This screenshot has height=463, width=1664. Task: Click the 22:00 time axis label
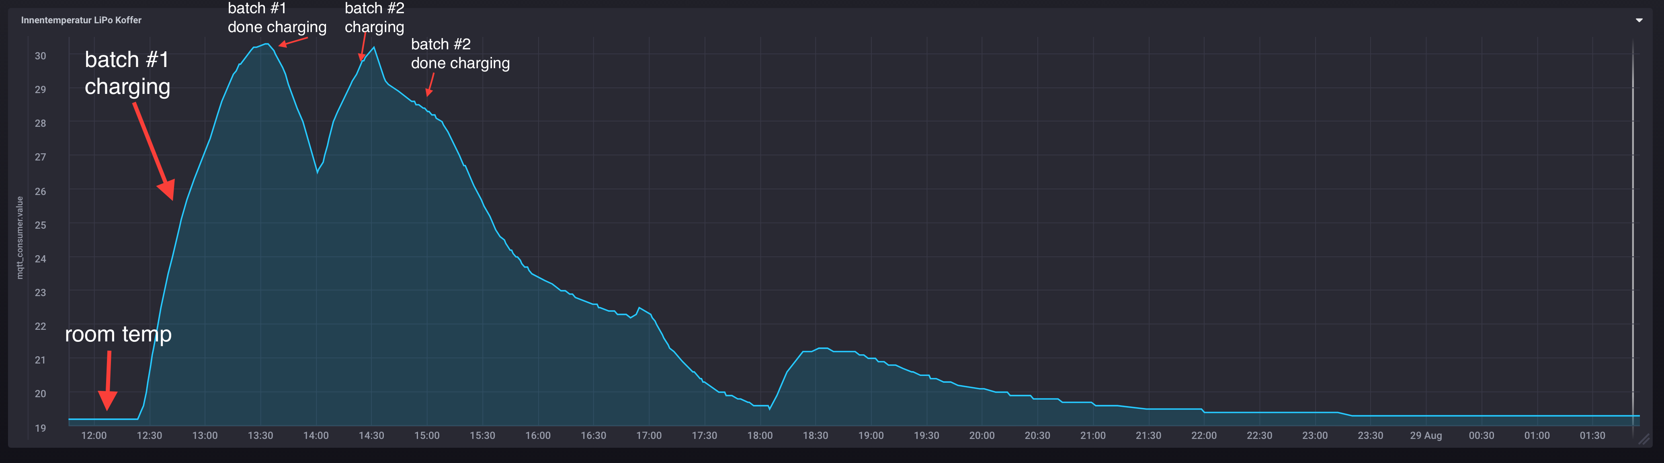[1204, 435]
